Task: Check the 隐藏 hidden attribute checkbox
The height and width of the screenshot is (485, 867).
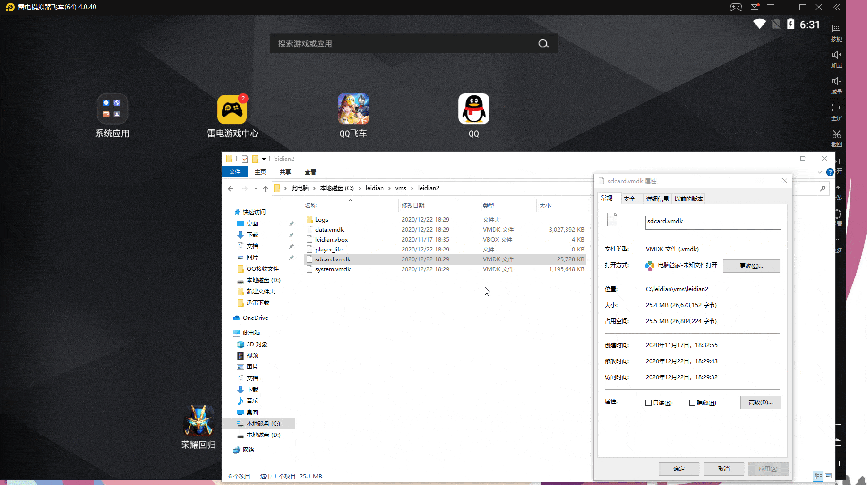Action: point(692,403)
